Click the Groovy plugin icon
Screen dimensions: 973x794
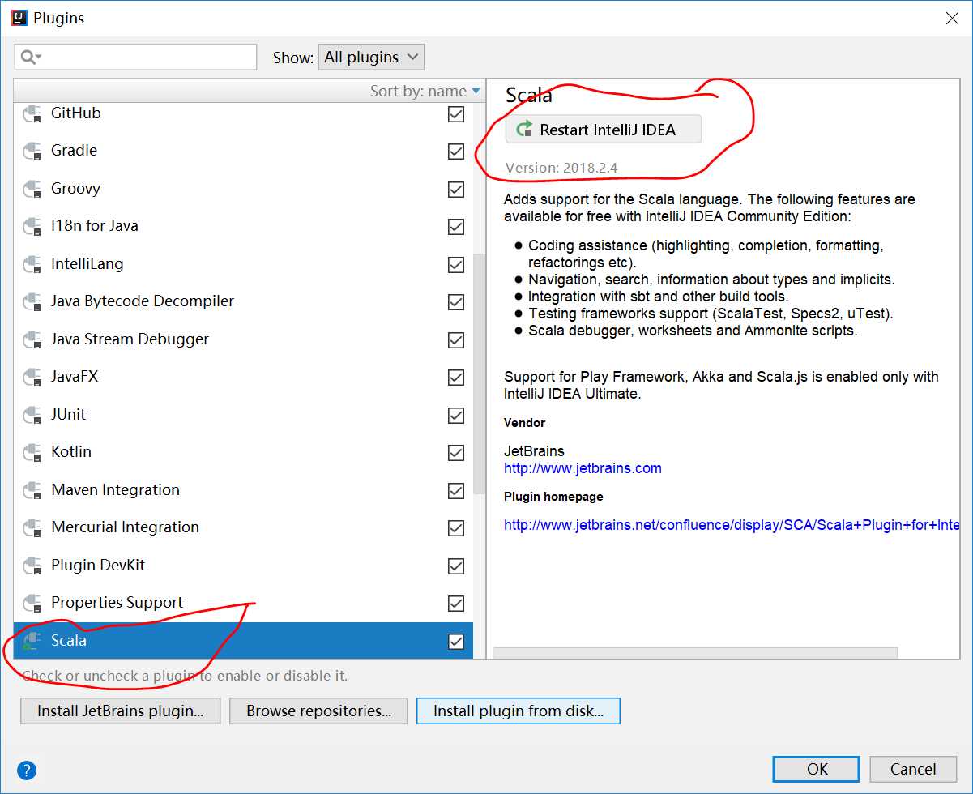coord(32,190)
